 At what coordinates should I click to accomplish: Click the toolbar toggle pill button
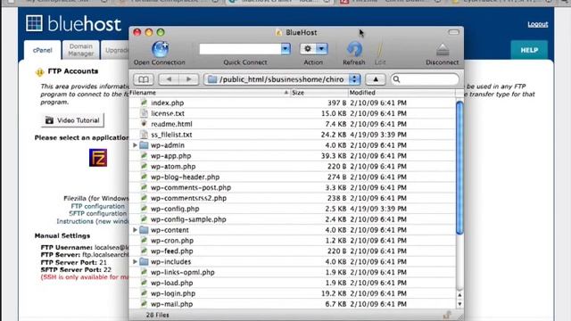(453, 32)
